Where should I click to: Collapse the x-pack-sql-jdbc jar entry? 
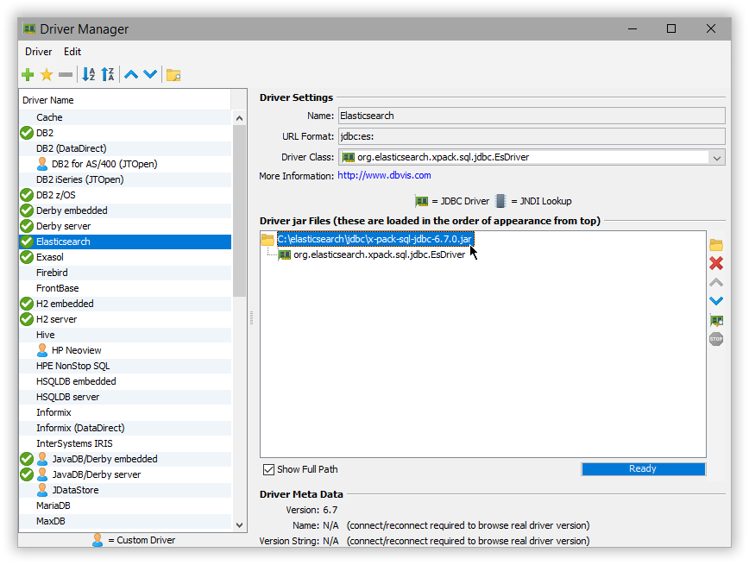tap(267, 238)
